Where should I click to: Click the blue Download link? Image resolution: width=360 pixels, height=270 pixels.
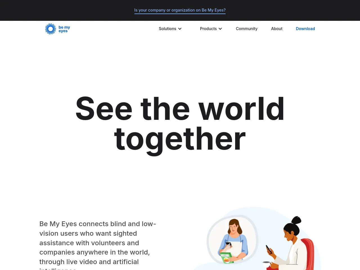[305, 29]
